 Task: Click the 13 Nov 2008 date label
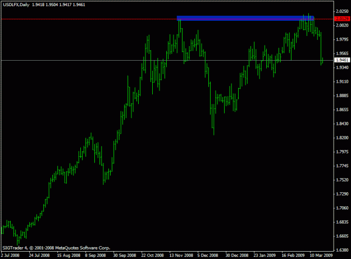tap(181, 255)
